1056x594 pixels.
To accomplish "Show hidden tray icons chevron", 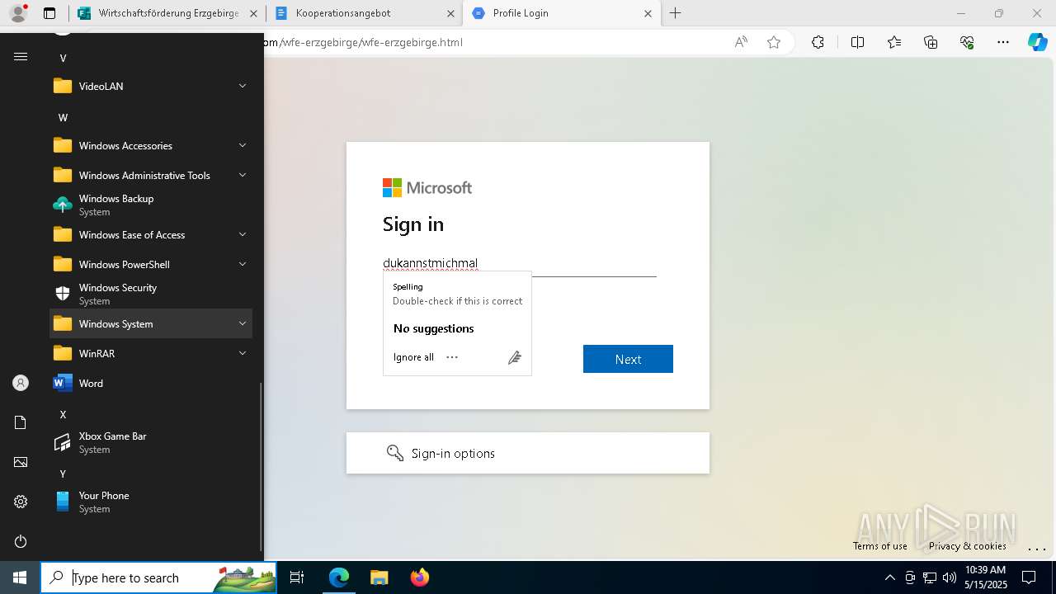I will click(x=889, y=577).
